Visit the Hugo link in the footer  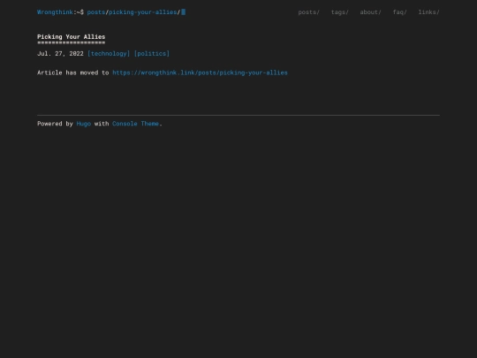(x=84, y=124)
